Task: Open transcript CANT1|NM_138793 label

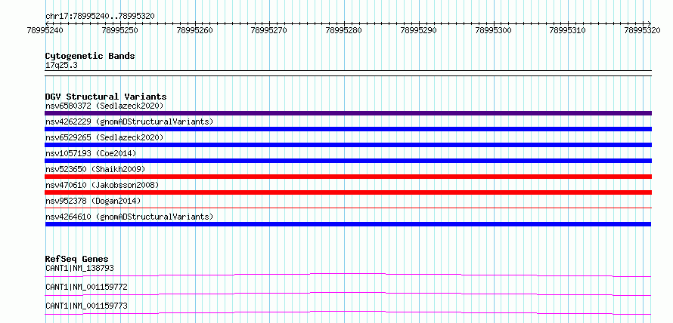Action: click(x=79, y=268)
